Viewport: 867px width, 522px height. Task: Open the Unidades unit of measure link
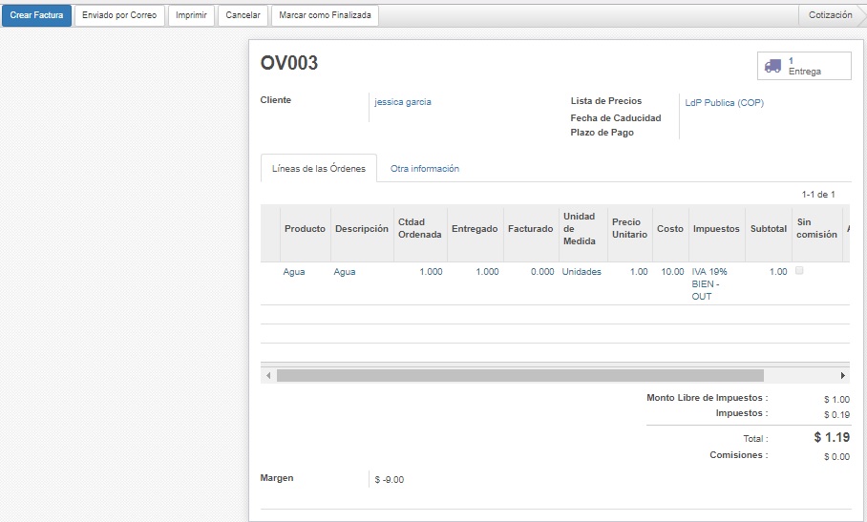(x=582, y=272)
